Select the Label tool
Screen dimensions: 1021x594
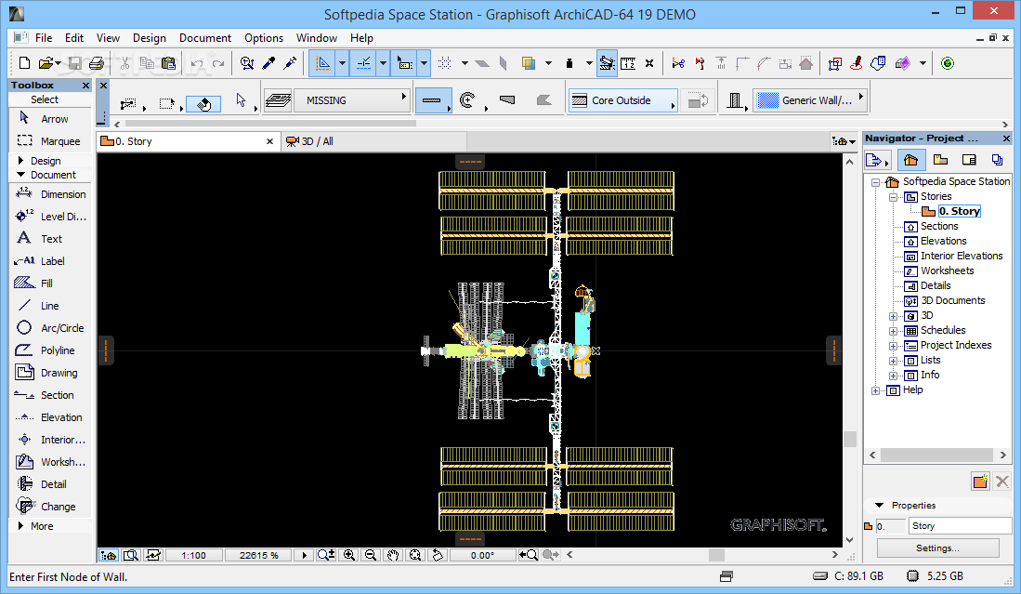click(x=49, y=260)
